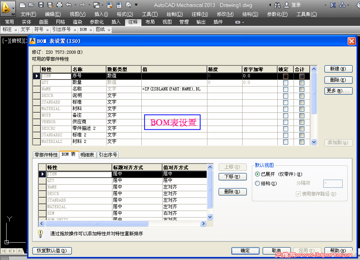Click the BOM list horizontal scrollbar thumb
The height and width of the screenshot is (260, 360).
click(x=97, y=223)
